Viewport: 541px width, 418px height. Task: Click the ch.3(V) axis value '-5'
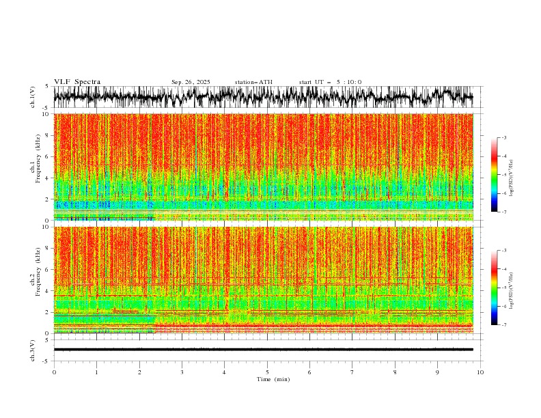point(46,361)
